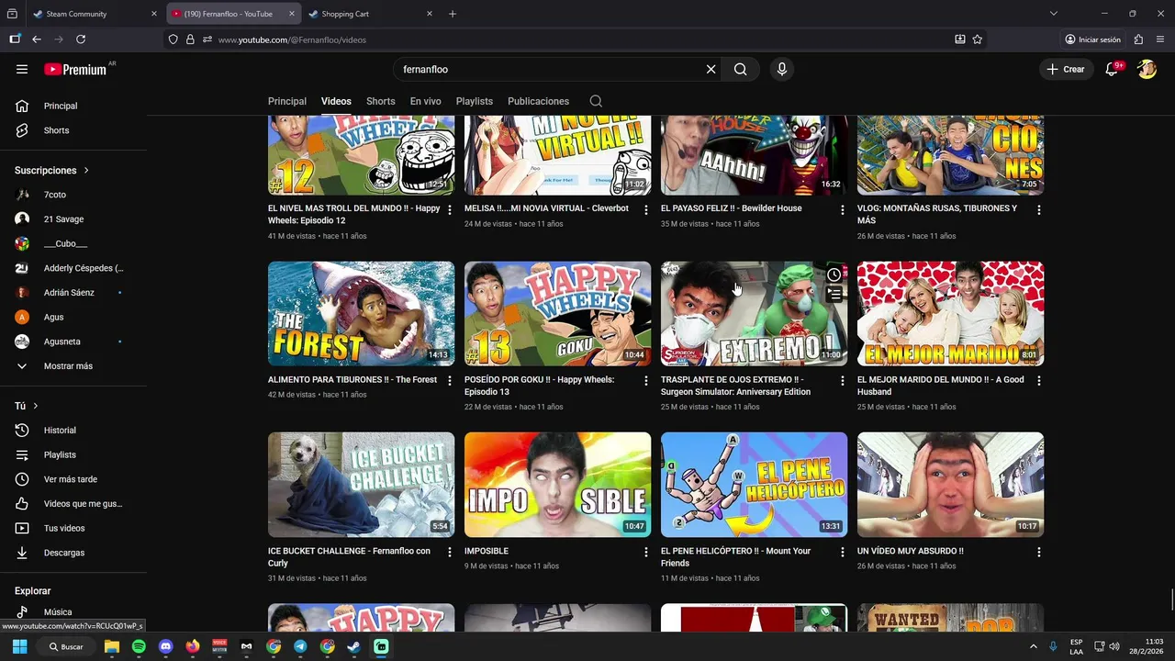Screen dimensions: 1175x661
Task: Open options for El Nivel Mas Troll video
Action: (450, 210)
